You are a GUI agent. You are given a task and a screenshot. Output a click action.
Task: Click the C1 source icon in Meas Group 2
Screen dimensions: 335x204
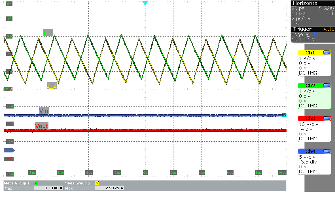(97, 183)
